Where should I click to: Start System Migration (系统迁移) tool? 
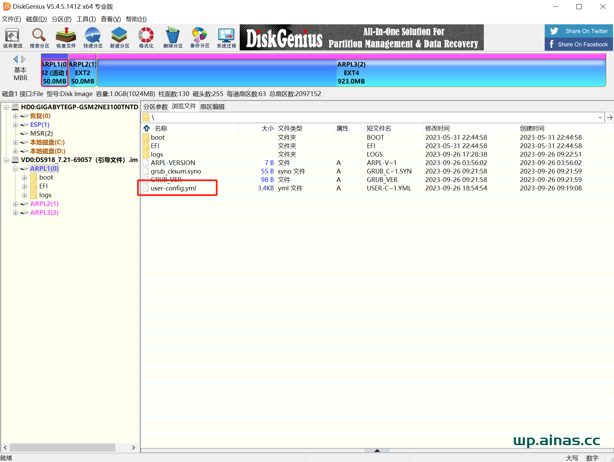pos(226,38)
